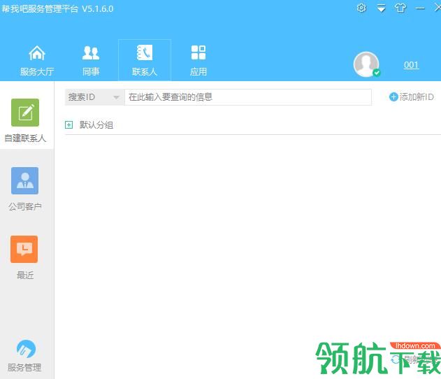This screenshot has height=379, width=441.
Task: Click the settings gear icon in title bar
Action: pos(361,8)
